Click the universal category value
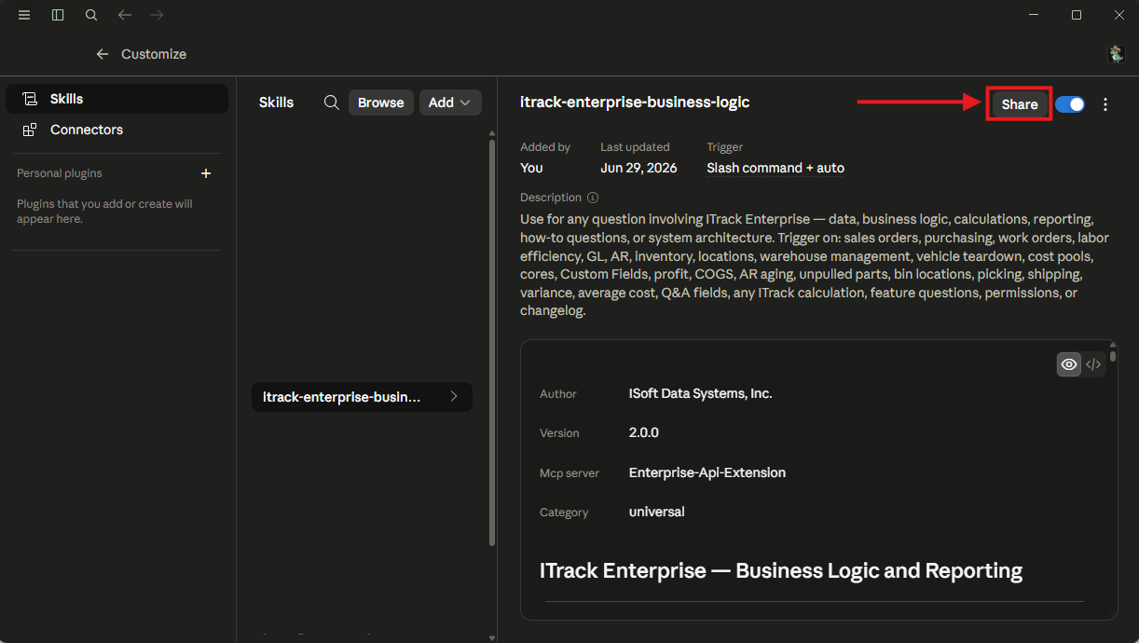 (657, 512)
